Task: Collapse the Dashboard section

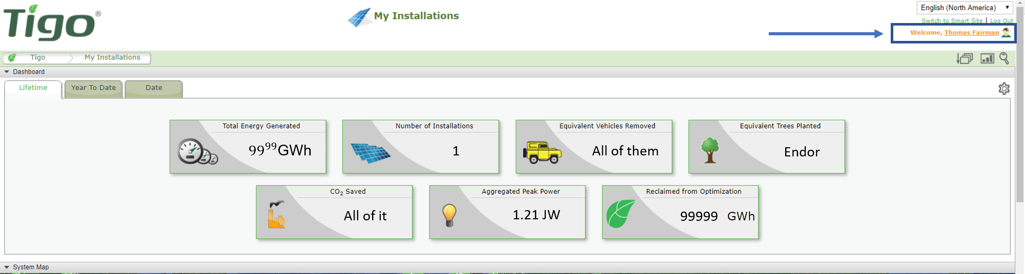Action: point(7,72)
